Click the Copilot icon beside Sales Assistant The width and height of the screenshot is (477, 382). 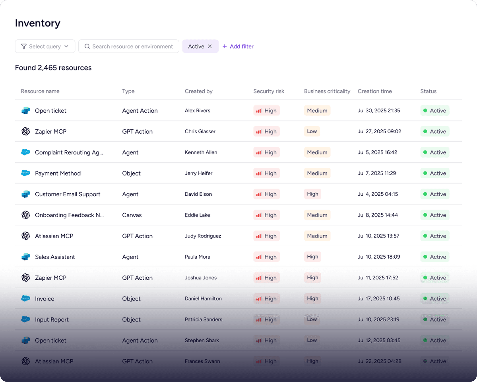point(26,257)
